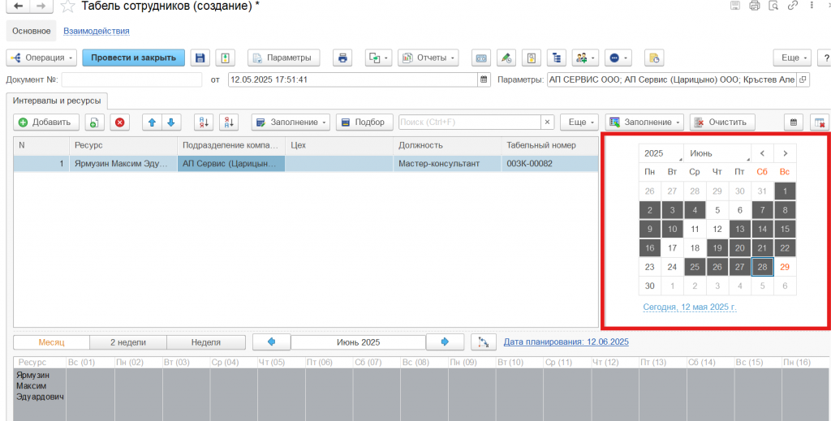Select the Интервалы и ресурсы tab
This screenshot has height=421, width=831.
57,101
